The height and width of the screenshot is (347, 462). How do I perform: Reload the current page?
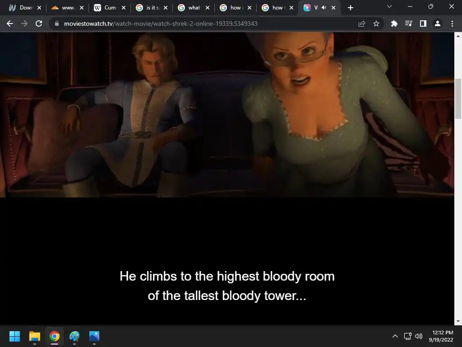pos(39,23)
